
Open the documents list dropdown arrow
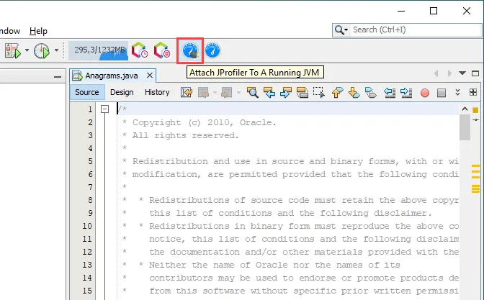click(462, 73)
